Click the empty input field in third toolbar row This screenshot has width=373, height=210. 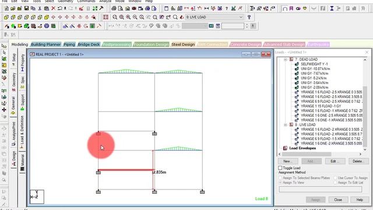[233, 26]
